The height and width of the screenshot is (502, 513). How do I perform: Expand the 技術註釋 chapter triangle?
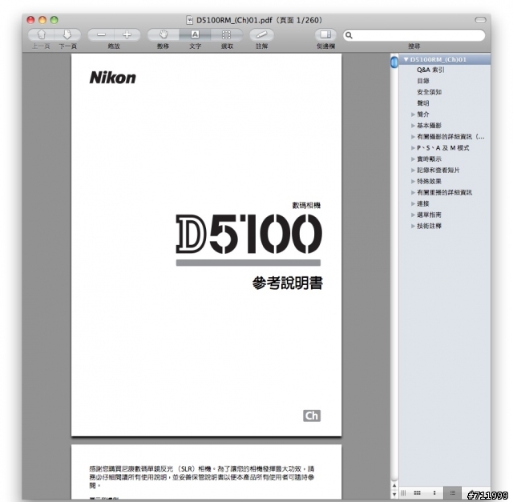click(413, 226)
